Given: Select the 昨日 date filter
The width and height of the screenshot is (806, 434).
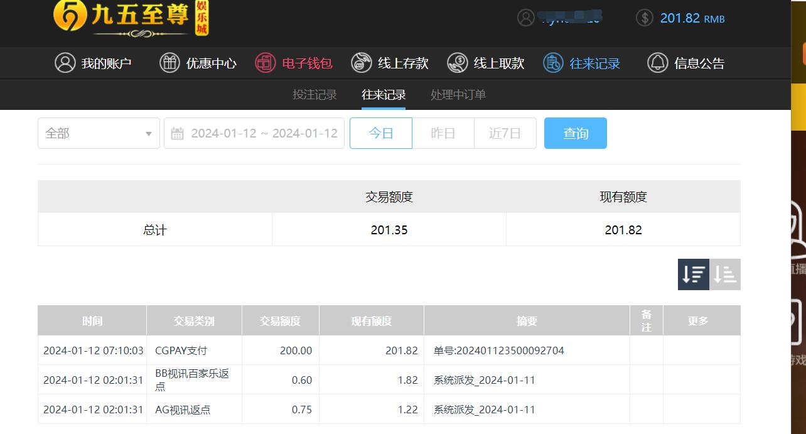Looking at the screenshot, I should (x=443, y=133).
